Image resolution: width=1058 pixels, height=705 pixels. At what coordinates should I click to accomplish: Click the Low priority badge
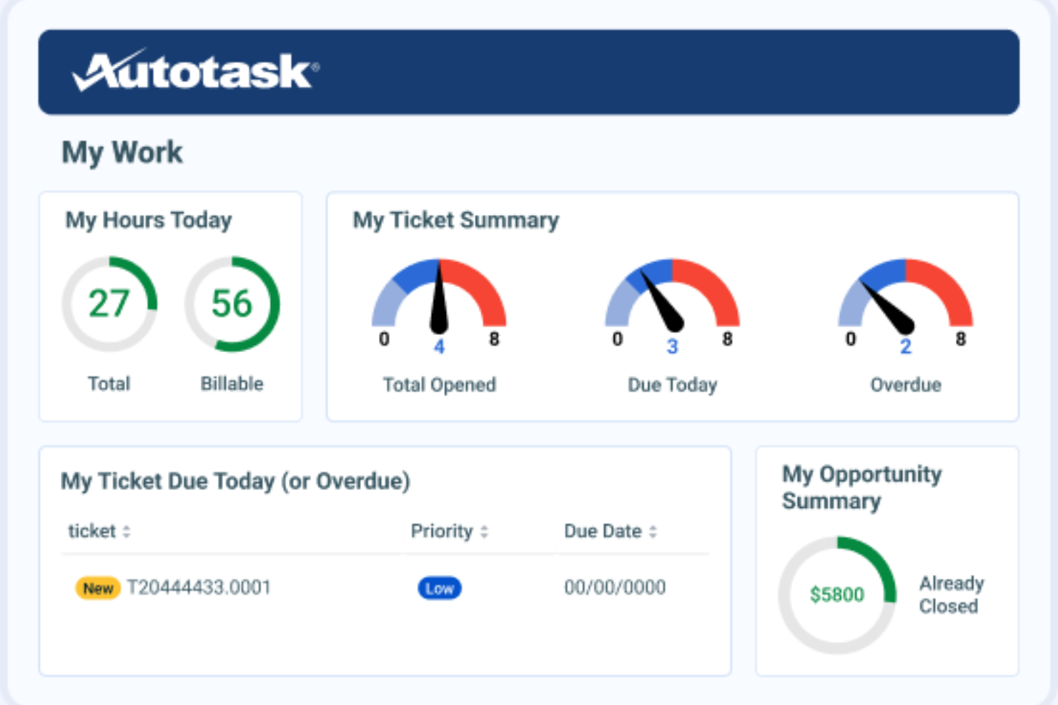pos(440,588)
